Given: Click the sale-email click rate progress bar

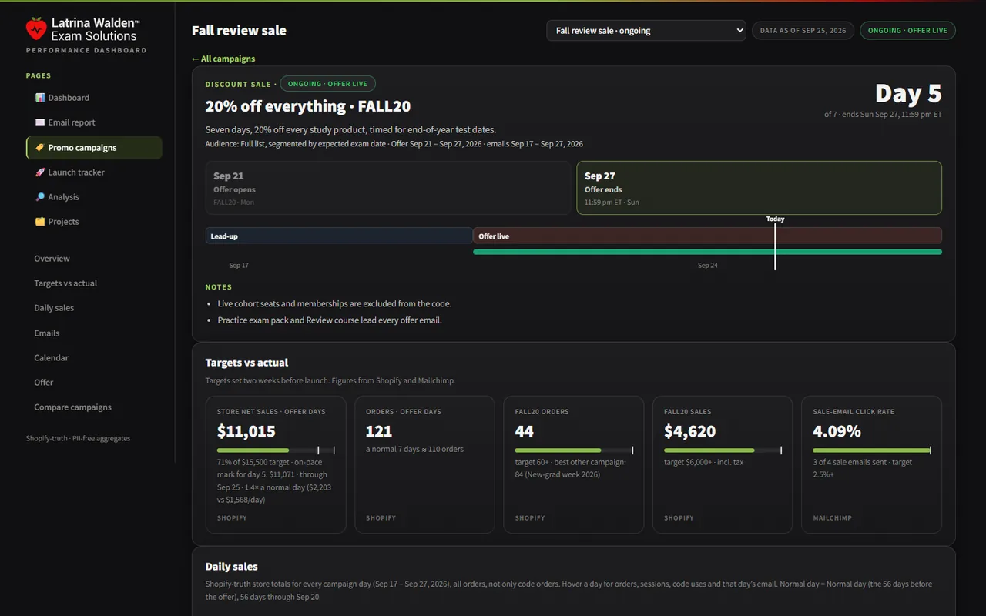Looking at the screenshot, I should tap(872, 450).
